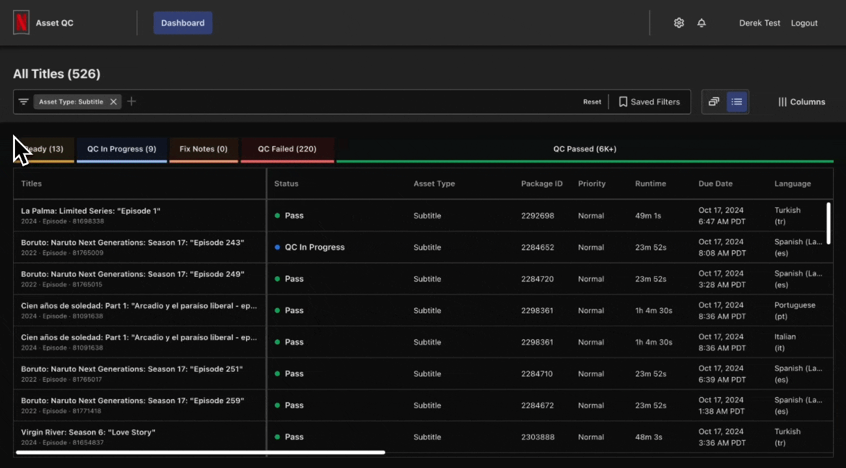Click package ID 2284720

(538, 279)
